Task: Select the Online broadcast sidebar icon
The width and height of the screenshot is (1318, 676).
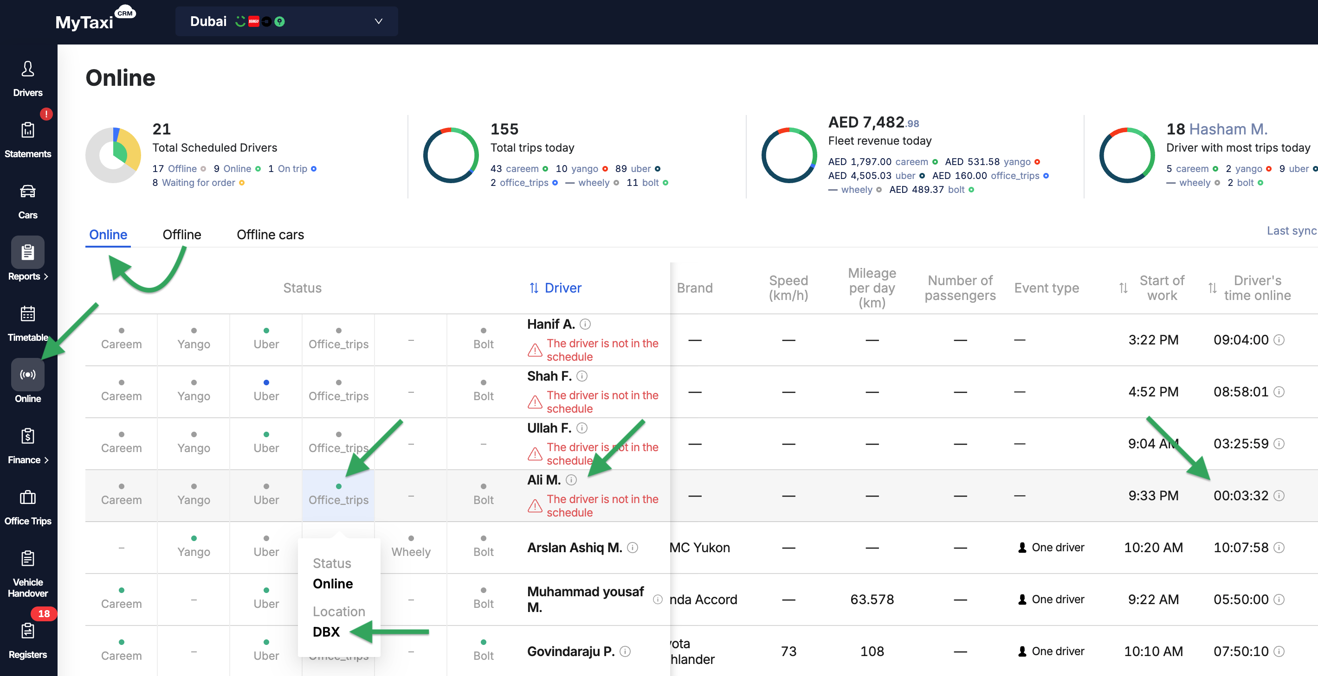Action: pyautogui.click(x=28, y=375)
